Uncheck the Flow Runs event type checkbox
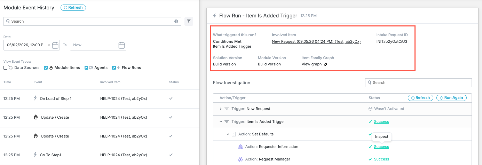 (114, 68)
